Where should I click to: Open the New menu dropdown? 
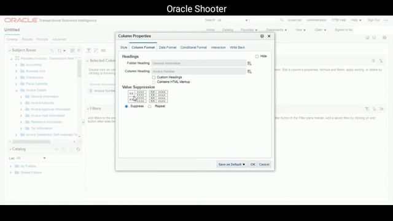pos(300,30)
